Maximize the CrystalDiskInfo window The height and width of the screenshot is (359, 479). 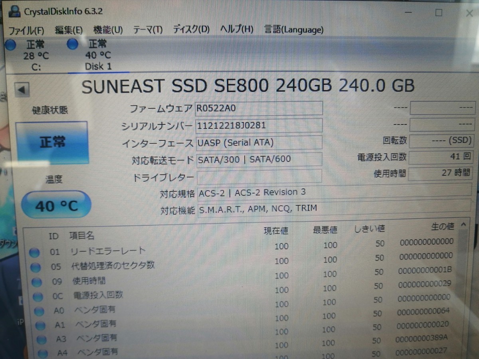coord(439,12)
